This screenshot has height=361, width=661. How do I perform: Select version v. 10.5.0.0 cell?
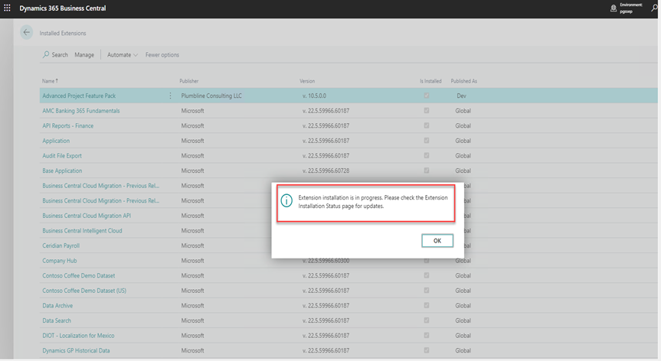pos(314,96)
